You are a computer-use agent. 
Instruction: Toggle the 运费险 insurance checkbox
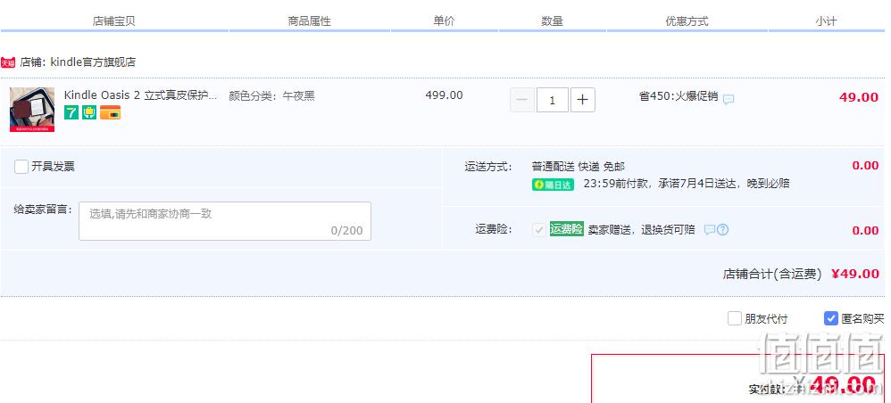point(538,229)
